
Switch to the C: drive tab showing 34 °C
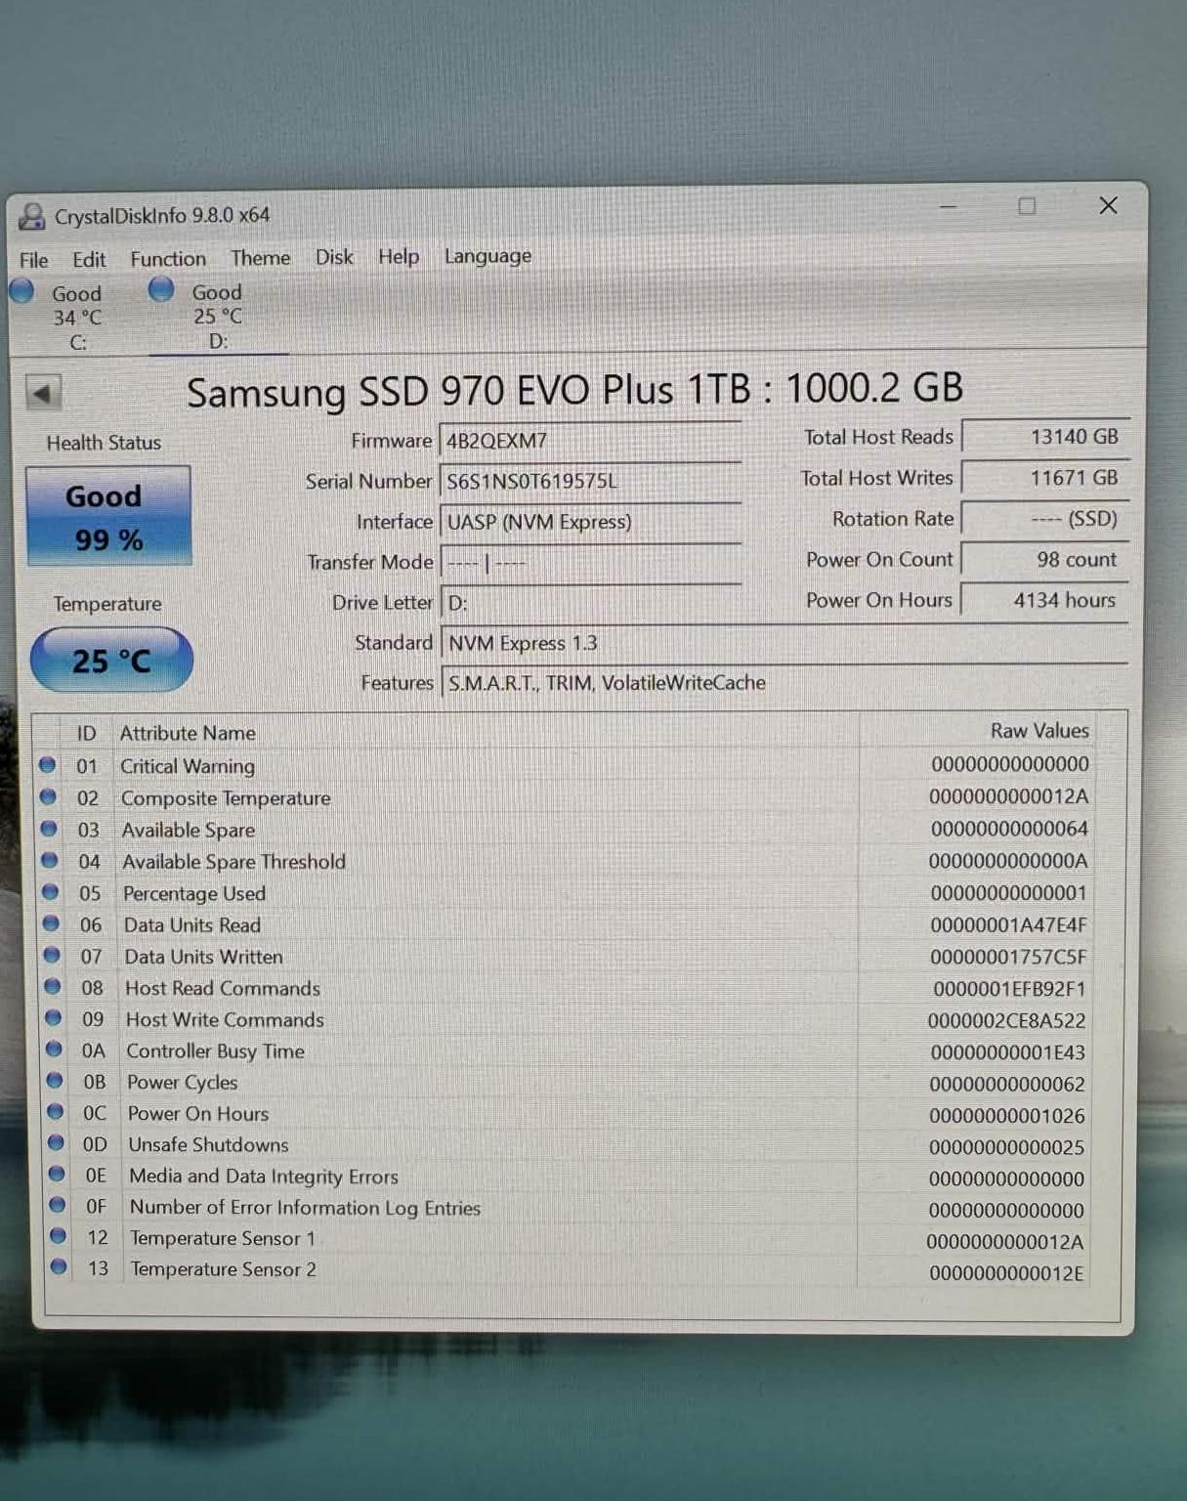[77, 317]
